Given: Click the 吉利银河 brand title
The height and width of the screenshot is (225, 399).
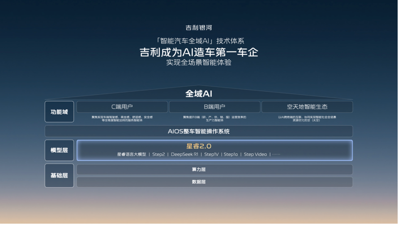Looking at the screenshot, I should pyautogui.click(x=199, y=27).
